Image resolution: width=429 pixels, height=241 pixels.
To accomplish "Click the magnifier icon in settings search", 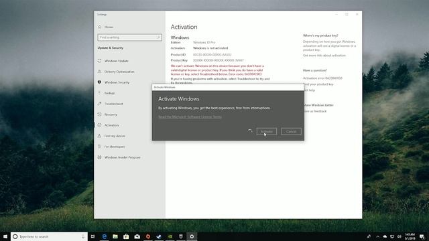I will (158, 37).
